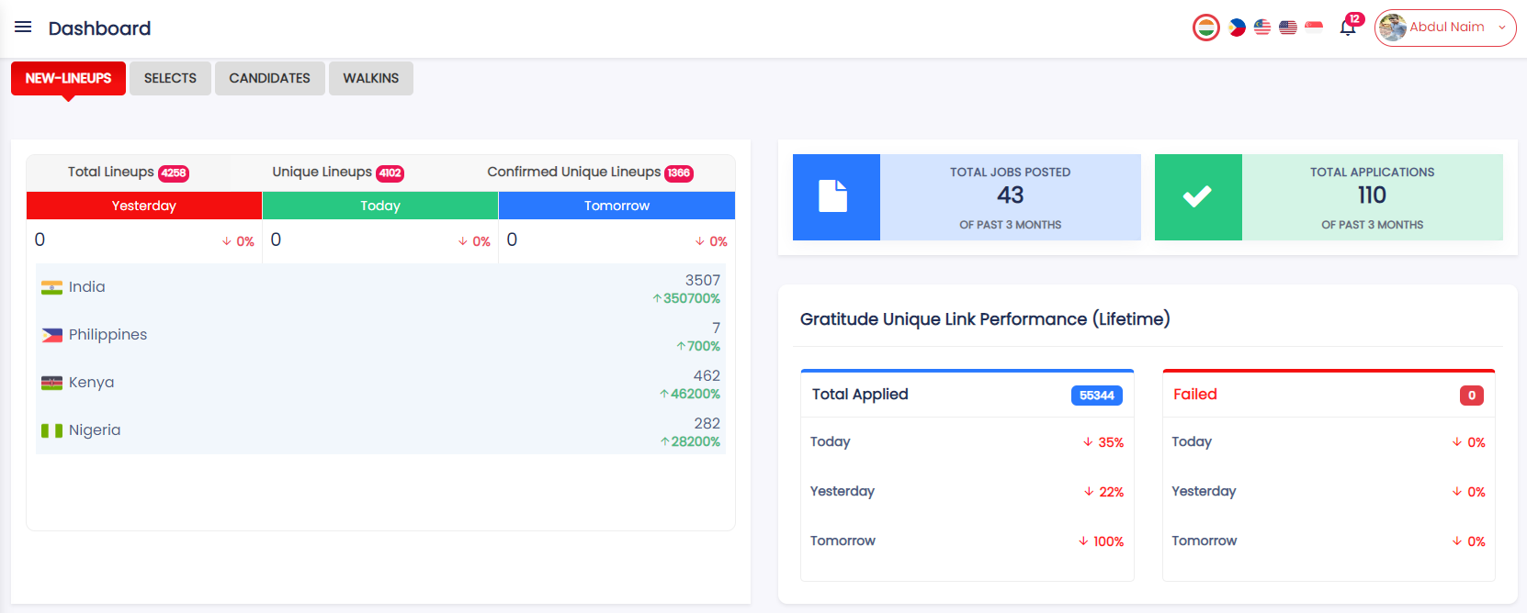Pick the United States flag icon
This screenshot has height=613, width=1527.
click(x=1288, y=28)
